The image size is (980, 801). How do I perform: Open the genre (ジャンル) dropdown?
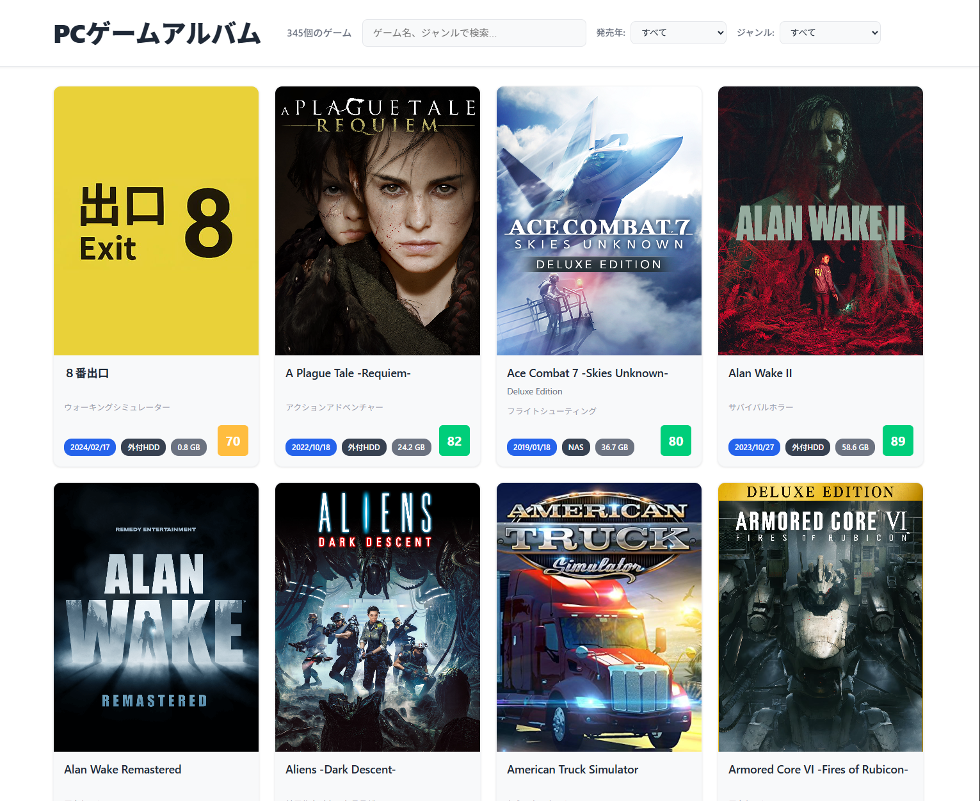[830, 33]
